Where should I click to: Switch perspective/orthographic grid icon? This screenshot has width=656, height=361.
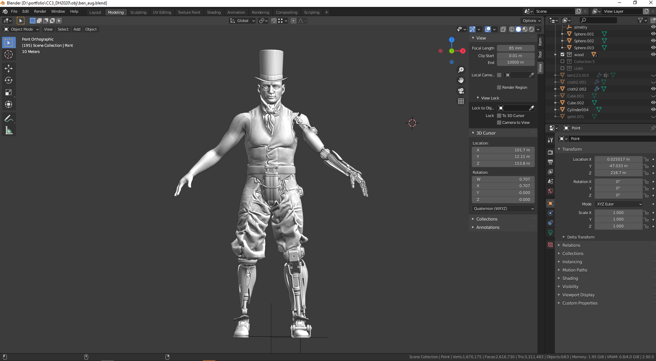[x=461, y=101]
